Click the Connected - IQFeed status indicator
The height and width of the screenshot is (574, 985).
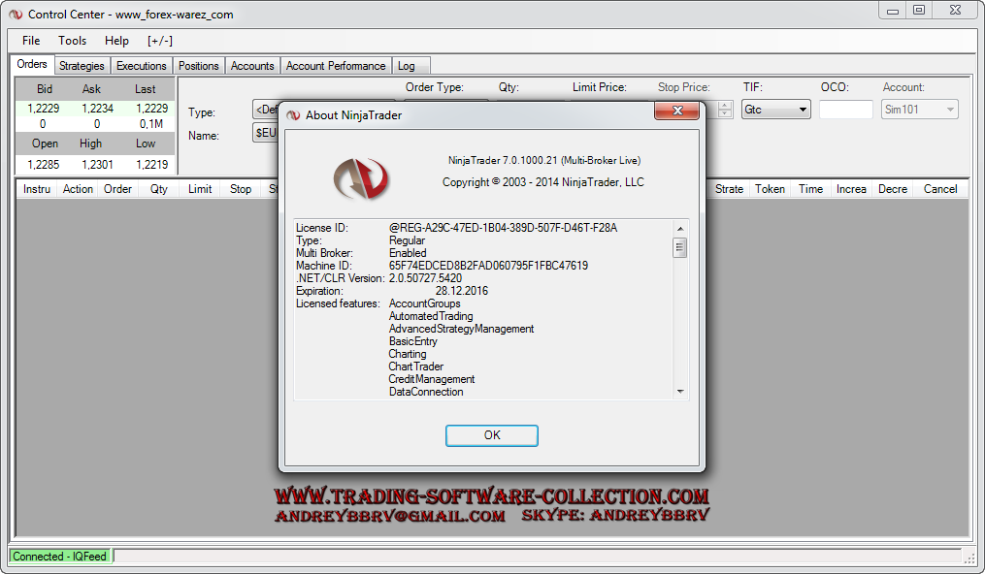59,557
